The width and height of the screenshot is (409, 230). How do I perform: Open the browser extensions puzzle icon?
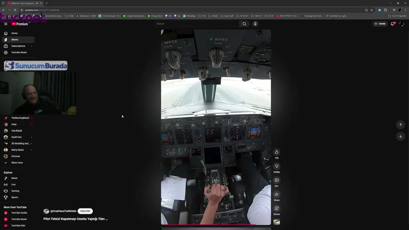385,10
